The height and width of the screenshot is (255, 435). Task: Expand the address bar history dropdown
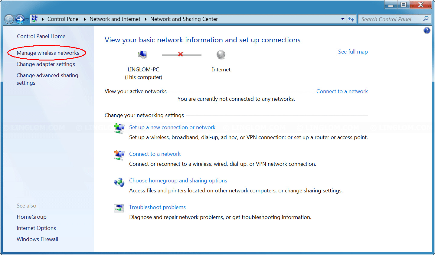(343, 19)
